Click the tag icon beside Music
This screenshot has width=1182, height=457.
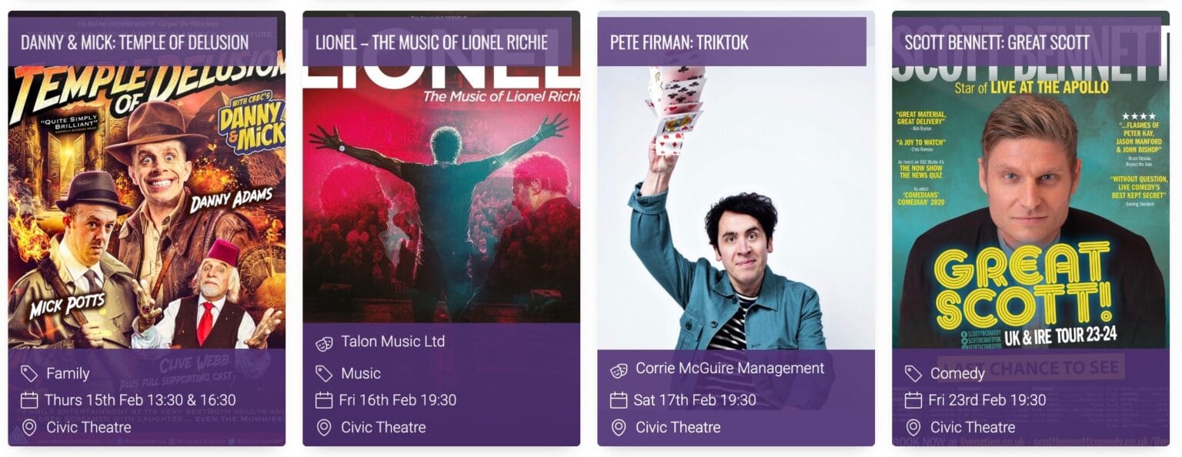324,374
